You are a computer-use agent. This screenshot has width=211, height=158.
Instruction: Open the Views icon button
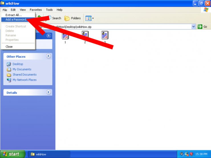pos(88,18)
